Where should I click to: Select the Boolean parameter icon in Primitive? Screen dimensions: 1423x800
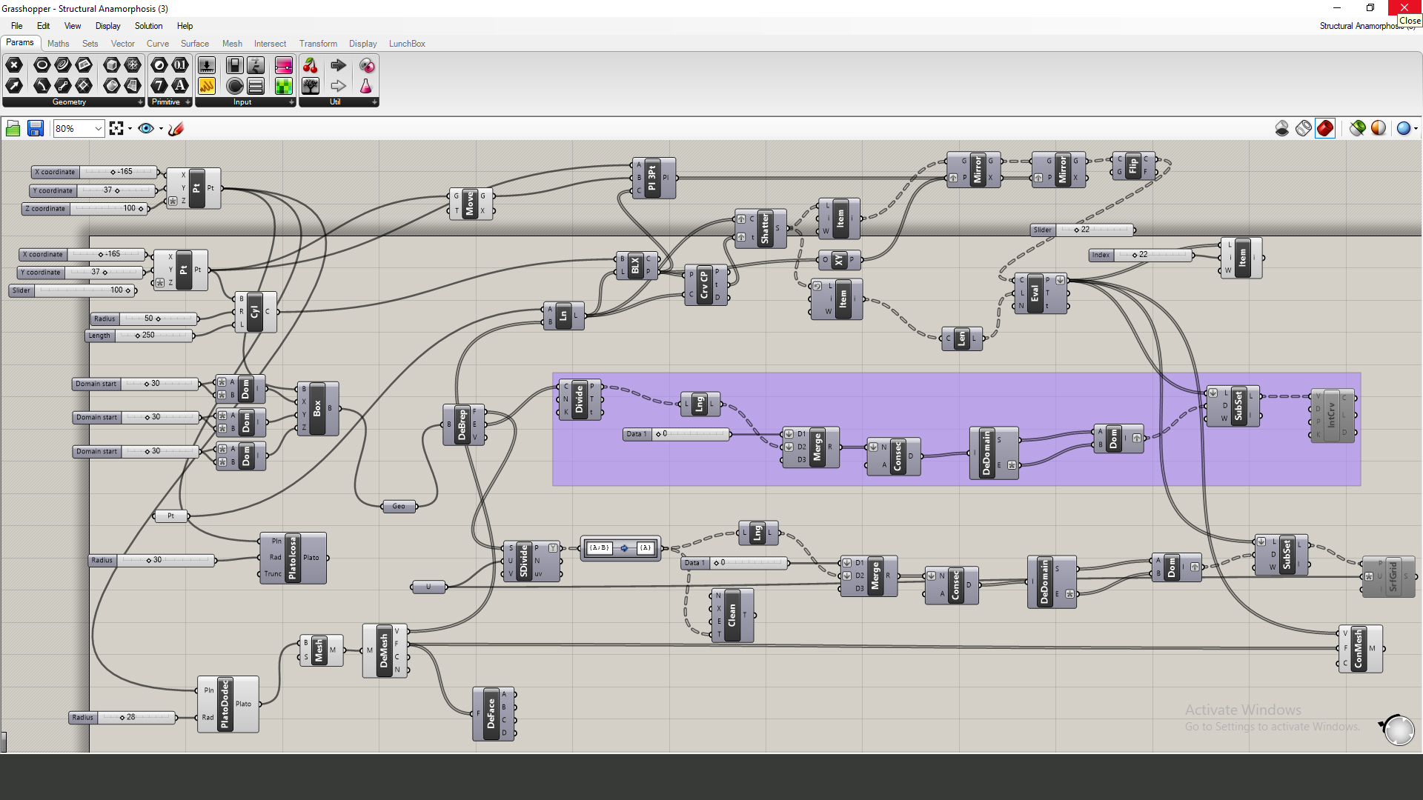159,65
